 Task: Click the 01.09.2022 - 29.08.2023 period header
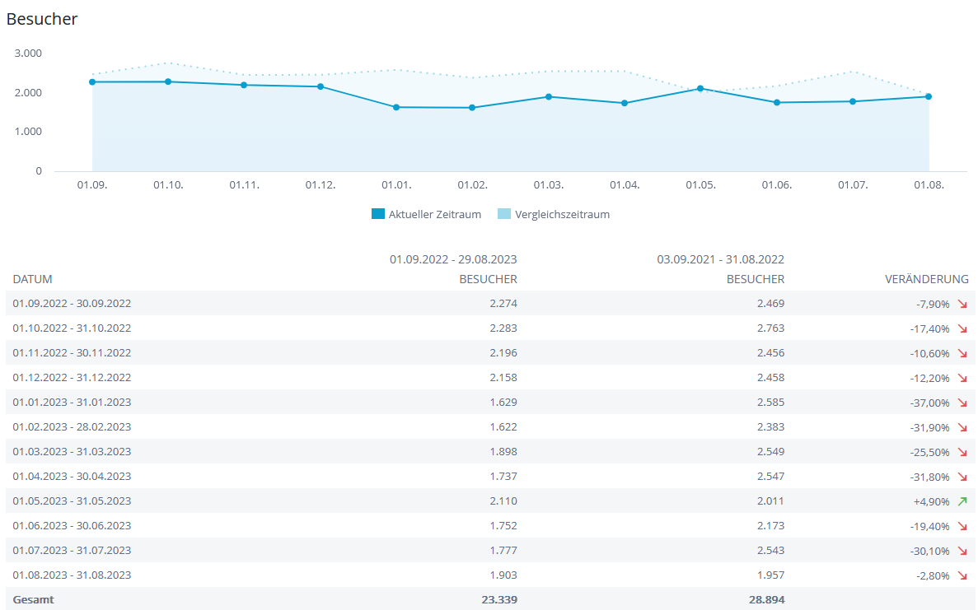[453, 258]
